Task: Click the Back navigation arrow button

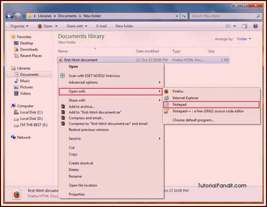Action: (x=9, y=16)
